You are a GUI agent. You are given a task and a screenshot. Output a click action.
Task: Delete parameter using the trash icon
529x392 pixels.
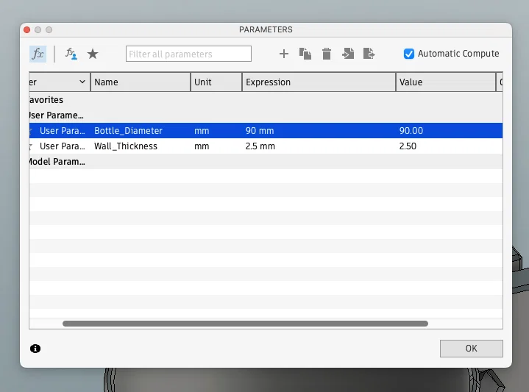tap(327, 54)
